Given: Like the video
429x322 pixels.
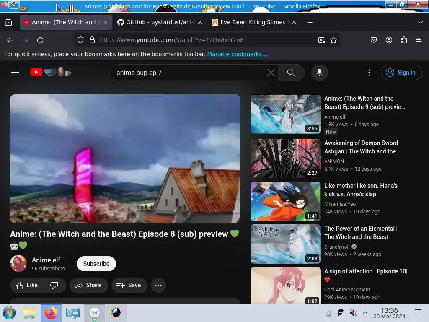Looking at the screenshot, I should pyautogui.click(x=27, y=285).
